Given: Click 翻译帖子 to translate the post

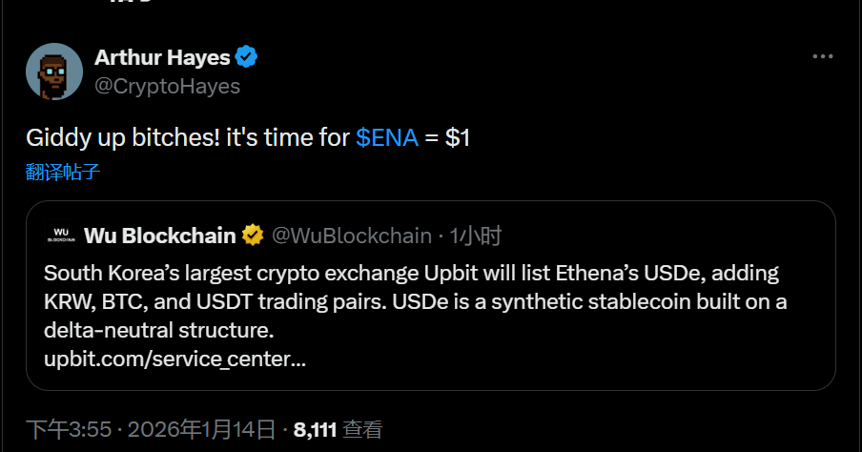Looking at the screenshot, I should click(x=63, y=173).
